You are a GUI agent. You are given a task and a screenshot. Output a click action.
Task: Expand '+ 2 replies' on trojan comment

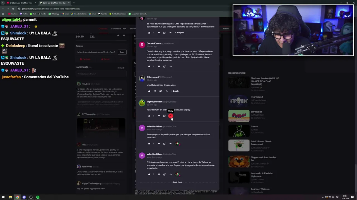tap(179, 33)
